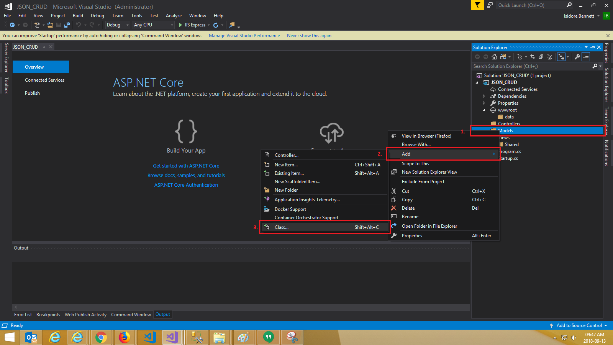Image resolution: width=613 pixels, height=345 pixels.
Task: Select the data folder under wwwroot
Action: [x=509, y=117]
